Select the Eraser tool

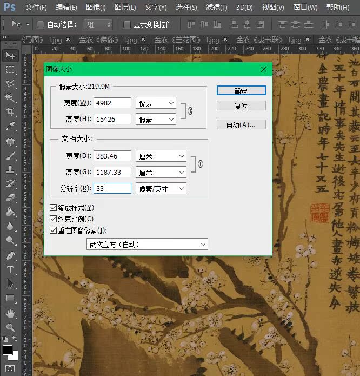click(x=10, y=198)
